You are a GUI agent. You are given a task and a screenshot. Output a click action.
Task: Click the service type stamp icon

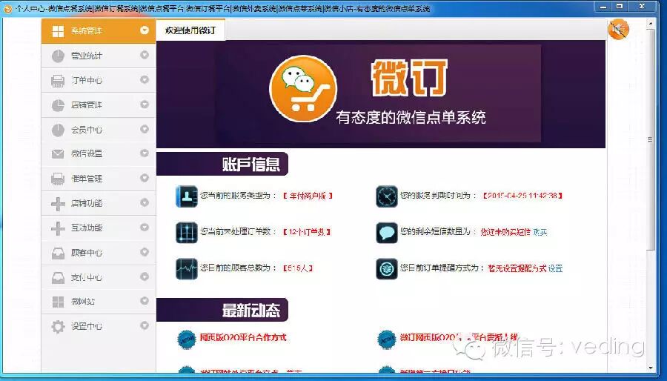point(186,196)
